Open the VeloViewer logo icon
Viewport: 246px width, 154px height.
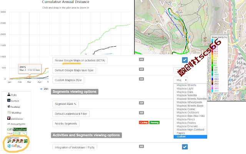pyautogui.click(x=9, y=118)
